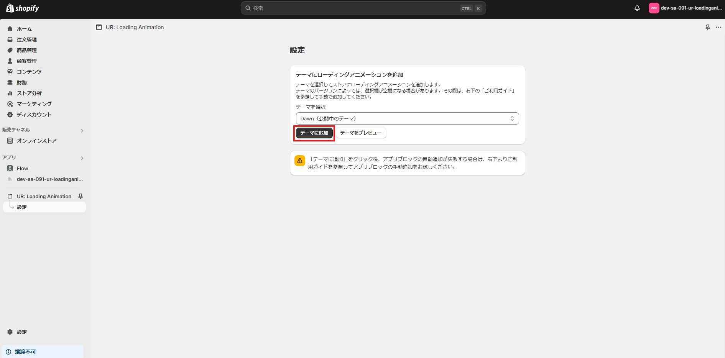Pin UR: Loading Animation in the sidebar list
Viewport: 725px width, 358px height.
(81, 196)
